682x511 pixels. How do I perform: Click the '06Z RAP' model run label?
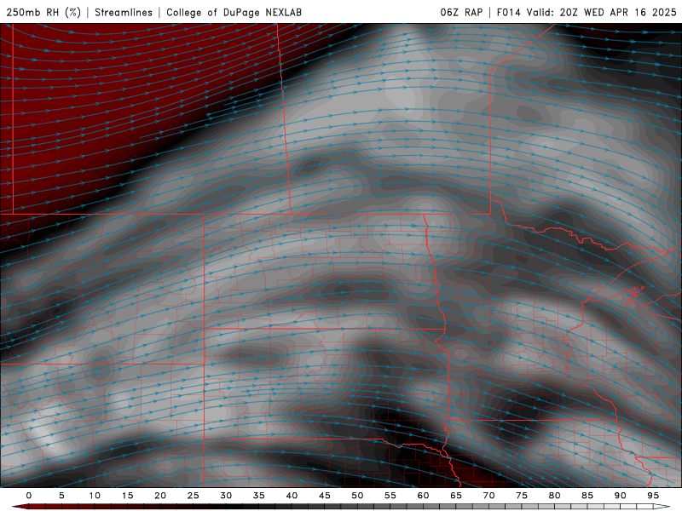[461, 12]
